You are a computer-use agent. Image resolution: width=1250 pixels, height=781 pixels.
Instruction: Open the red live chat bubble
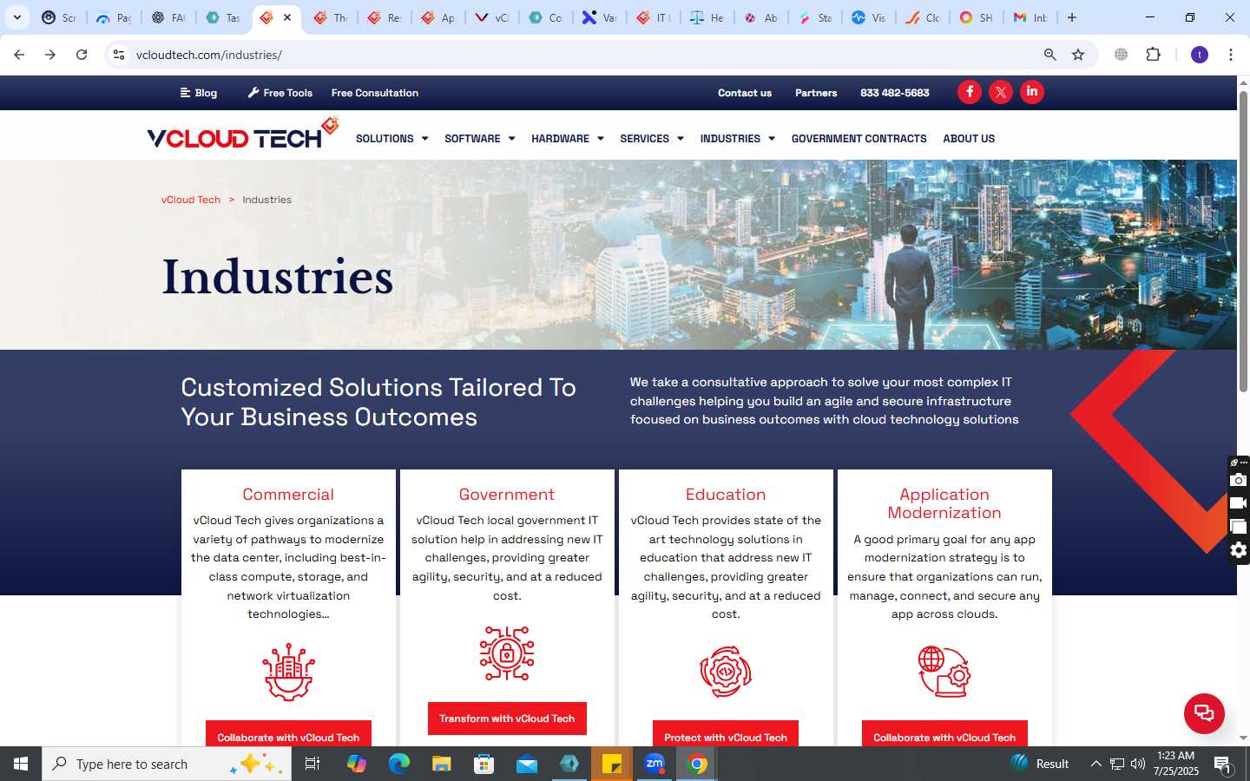1204,713
